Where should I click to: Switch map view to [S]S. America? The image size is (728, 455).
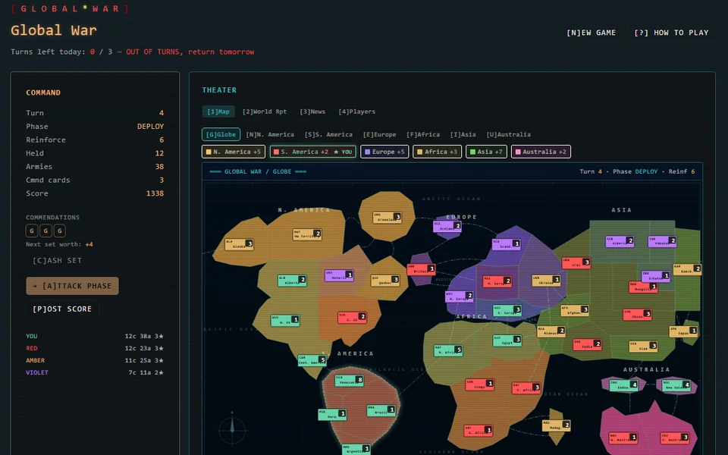(x=328, y=134)
